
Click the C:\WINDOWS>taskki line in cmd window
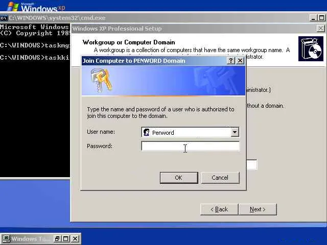click(x=34, y=58)
